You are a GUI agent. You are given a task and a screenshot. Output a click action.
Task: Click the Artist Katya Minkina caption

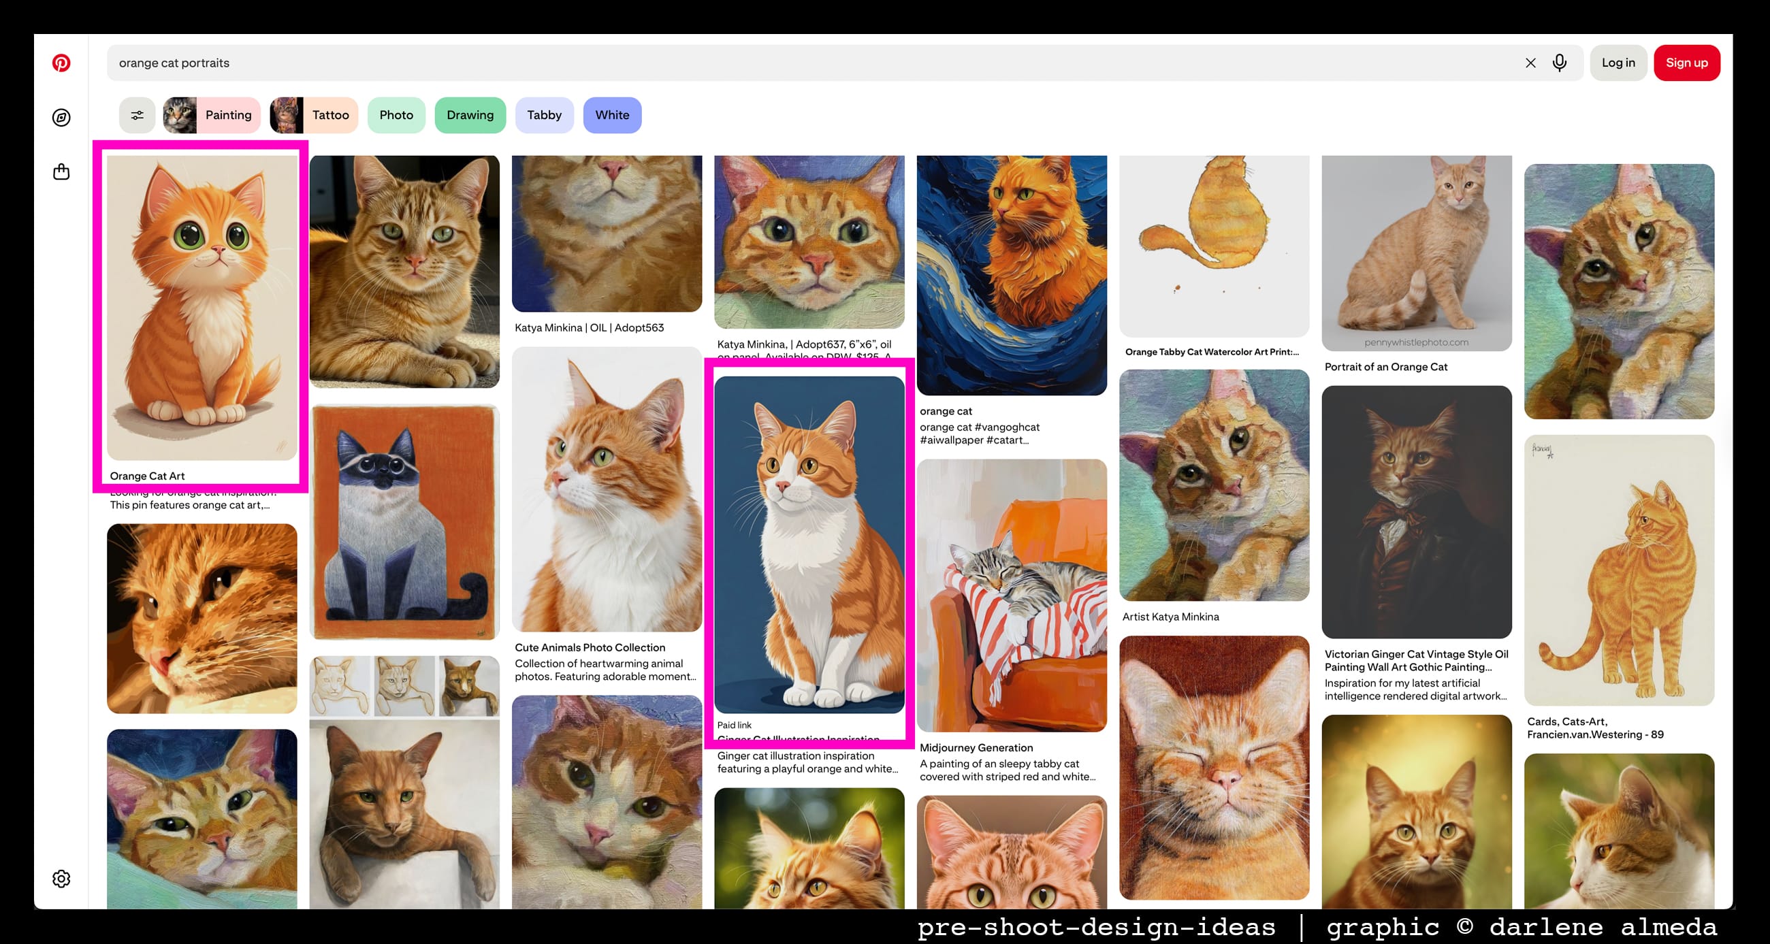point(1170,617)
